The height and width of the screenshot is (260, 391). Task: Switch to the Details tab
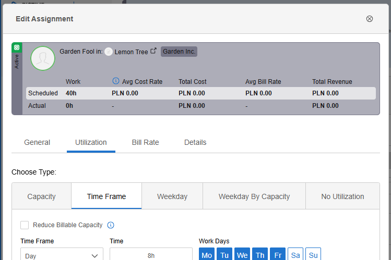point(195,142)
